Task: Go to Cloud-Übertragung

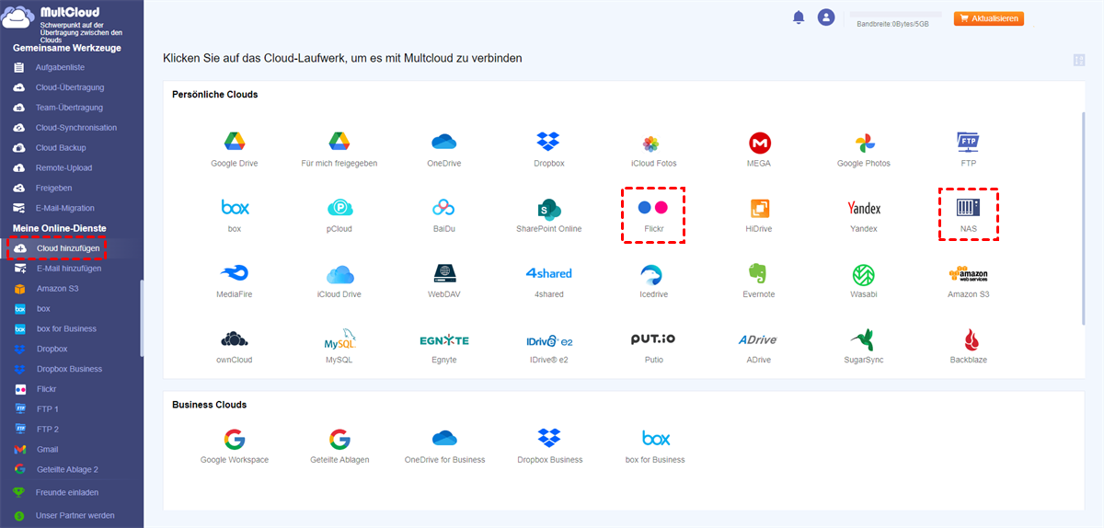Action: coord(72,87)
